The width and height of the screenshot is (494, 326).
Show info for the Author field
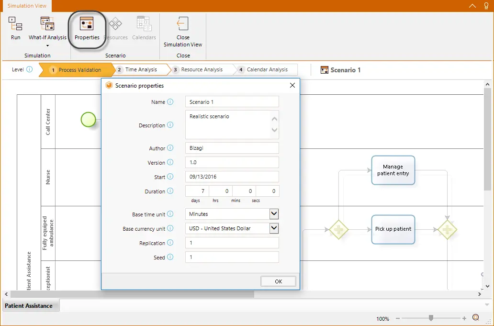click(x=170, y=148)
